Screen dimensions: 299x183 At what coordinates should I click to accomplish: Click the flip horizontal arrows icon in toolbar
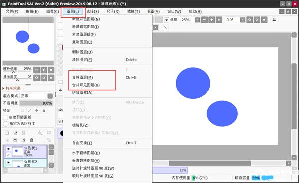tap(274, 20)
